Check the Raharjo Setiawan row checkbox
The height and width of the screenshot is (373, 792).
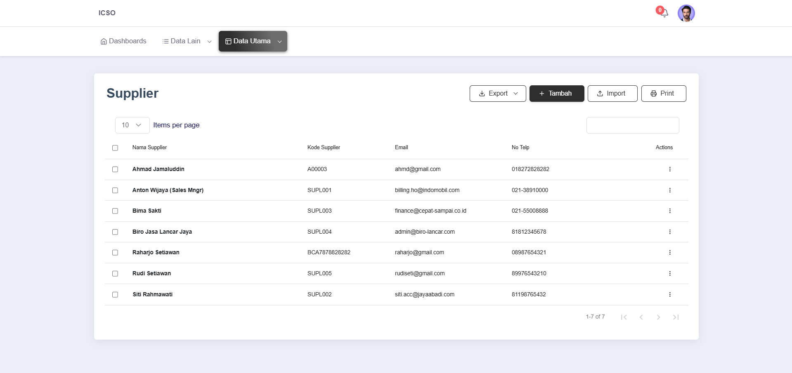(115, 253)
